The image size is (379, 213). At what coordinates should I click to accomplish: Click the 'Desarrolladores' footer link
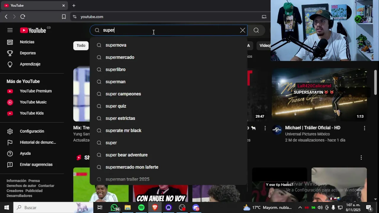[20, 196]
